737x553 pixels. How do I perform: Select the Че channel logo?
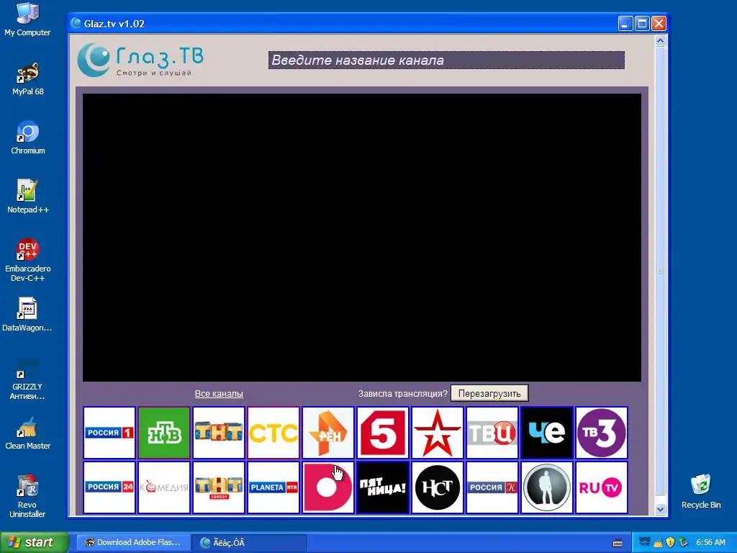[x=547, y=433]
